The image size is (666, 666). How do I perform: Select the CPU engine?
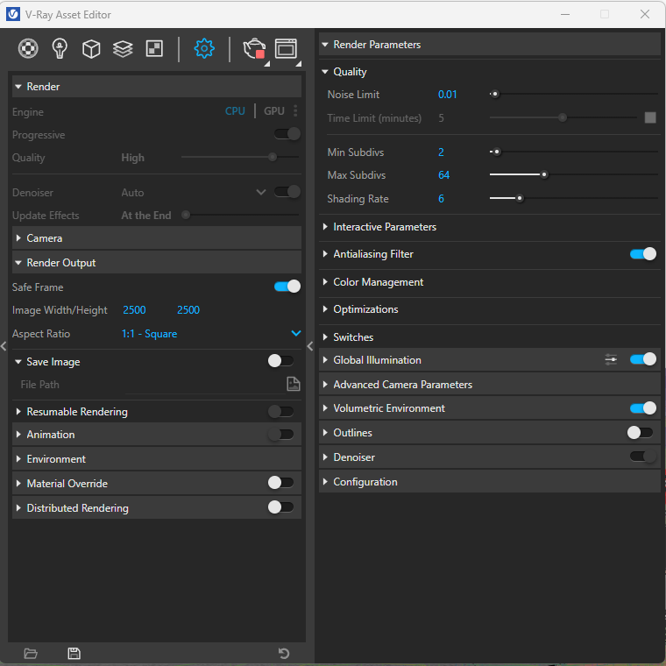tap(235, 111)
